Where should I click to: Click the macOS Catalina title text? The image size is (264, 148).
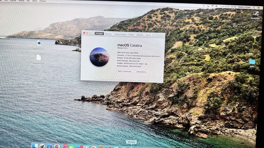pos(130,45)
